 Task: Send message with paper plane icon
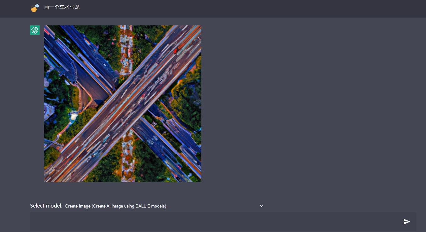tap(407, 222)
